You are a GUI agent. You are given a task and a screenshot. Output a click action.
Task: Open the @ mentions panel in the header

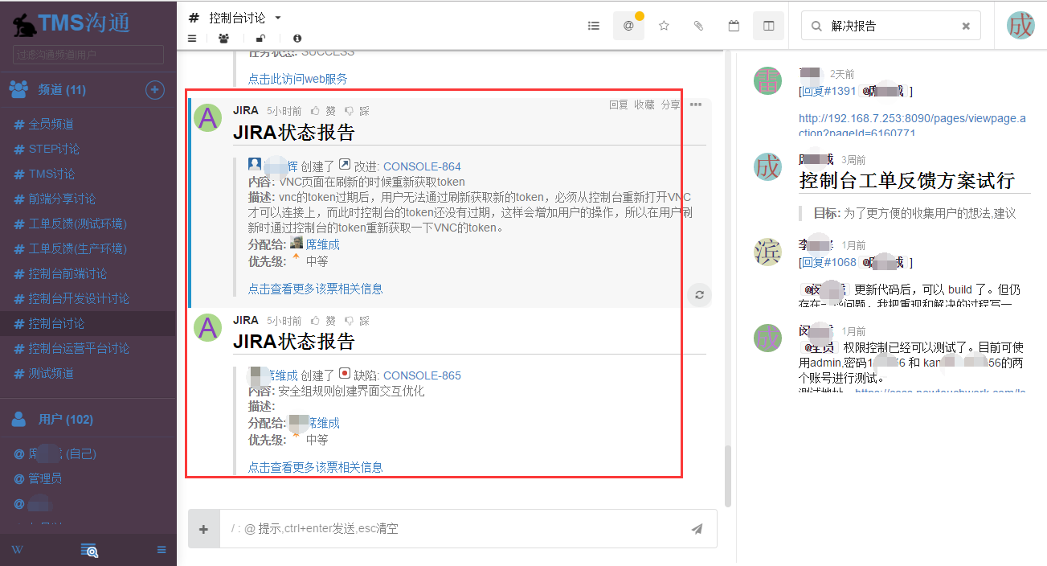tap(628, 26)
